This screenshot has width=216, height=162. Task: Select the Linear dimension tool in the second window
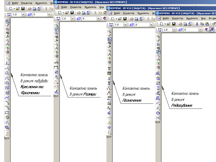pos(56,67)
